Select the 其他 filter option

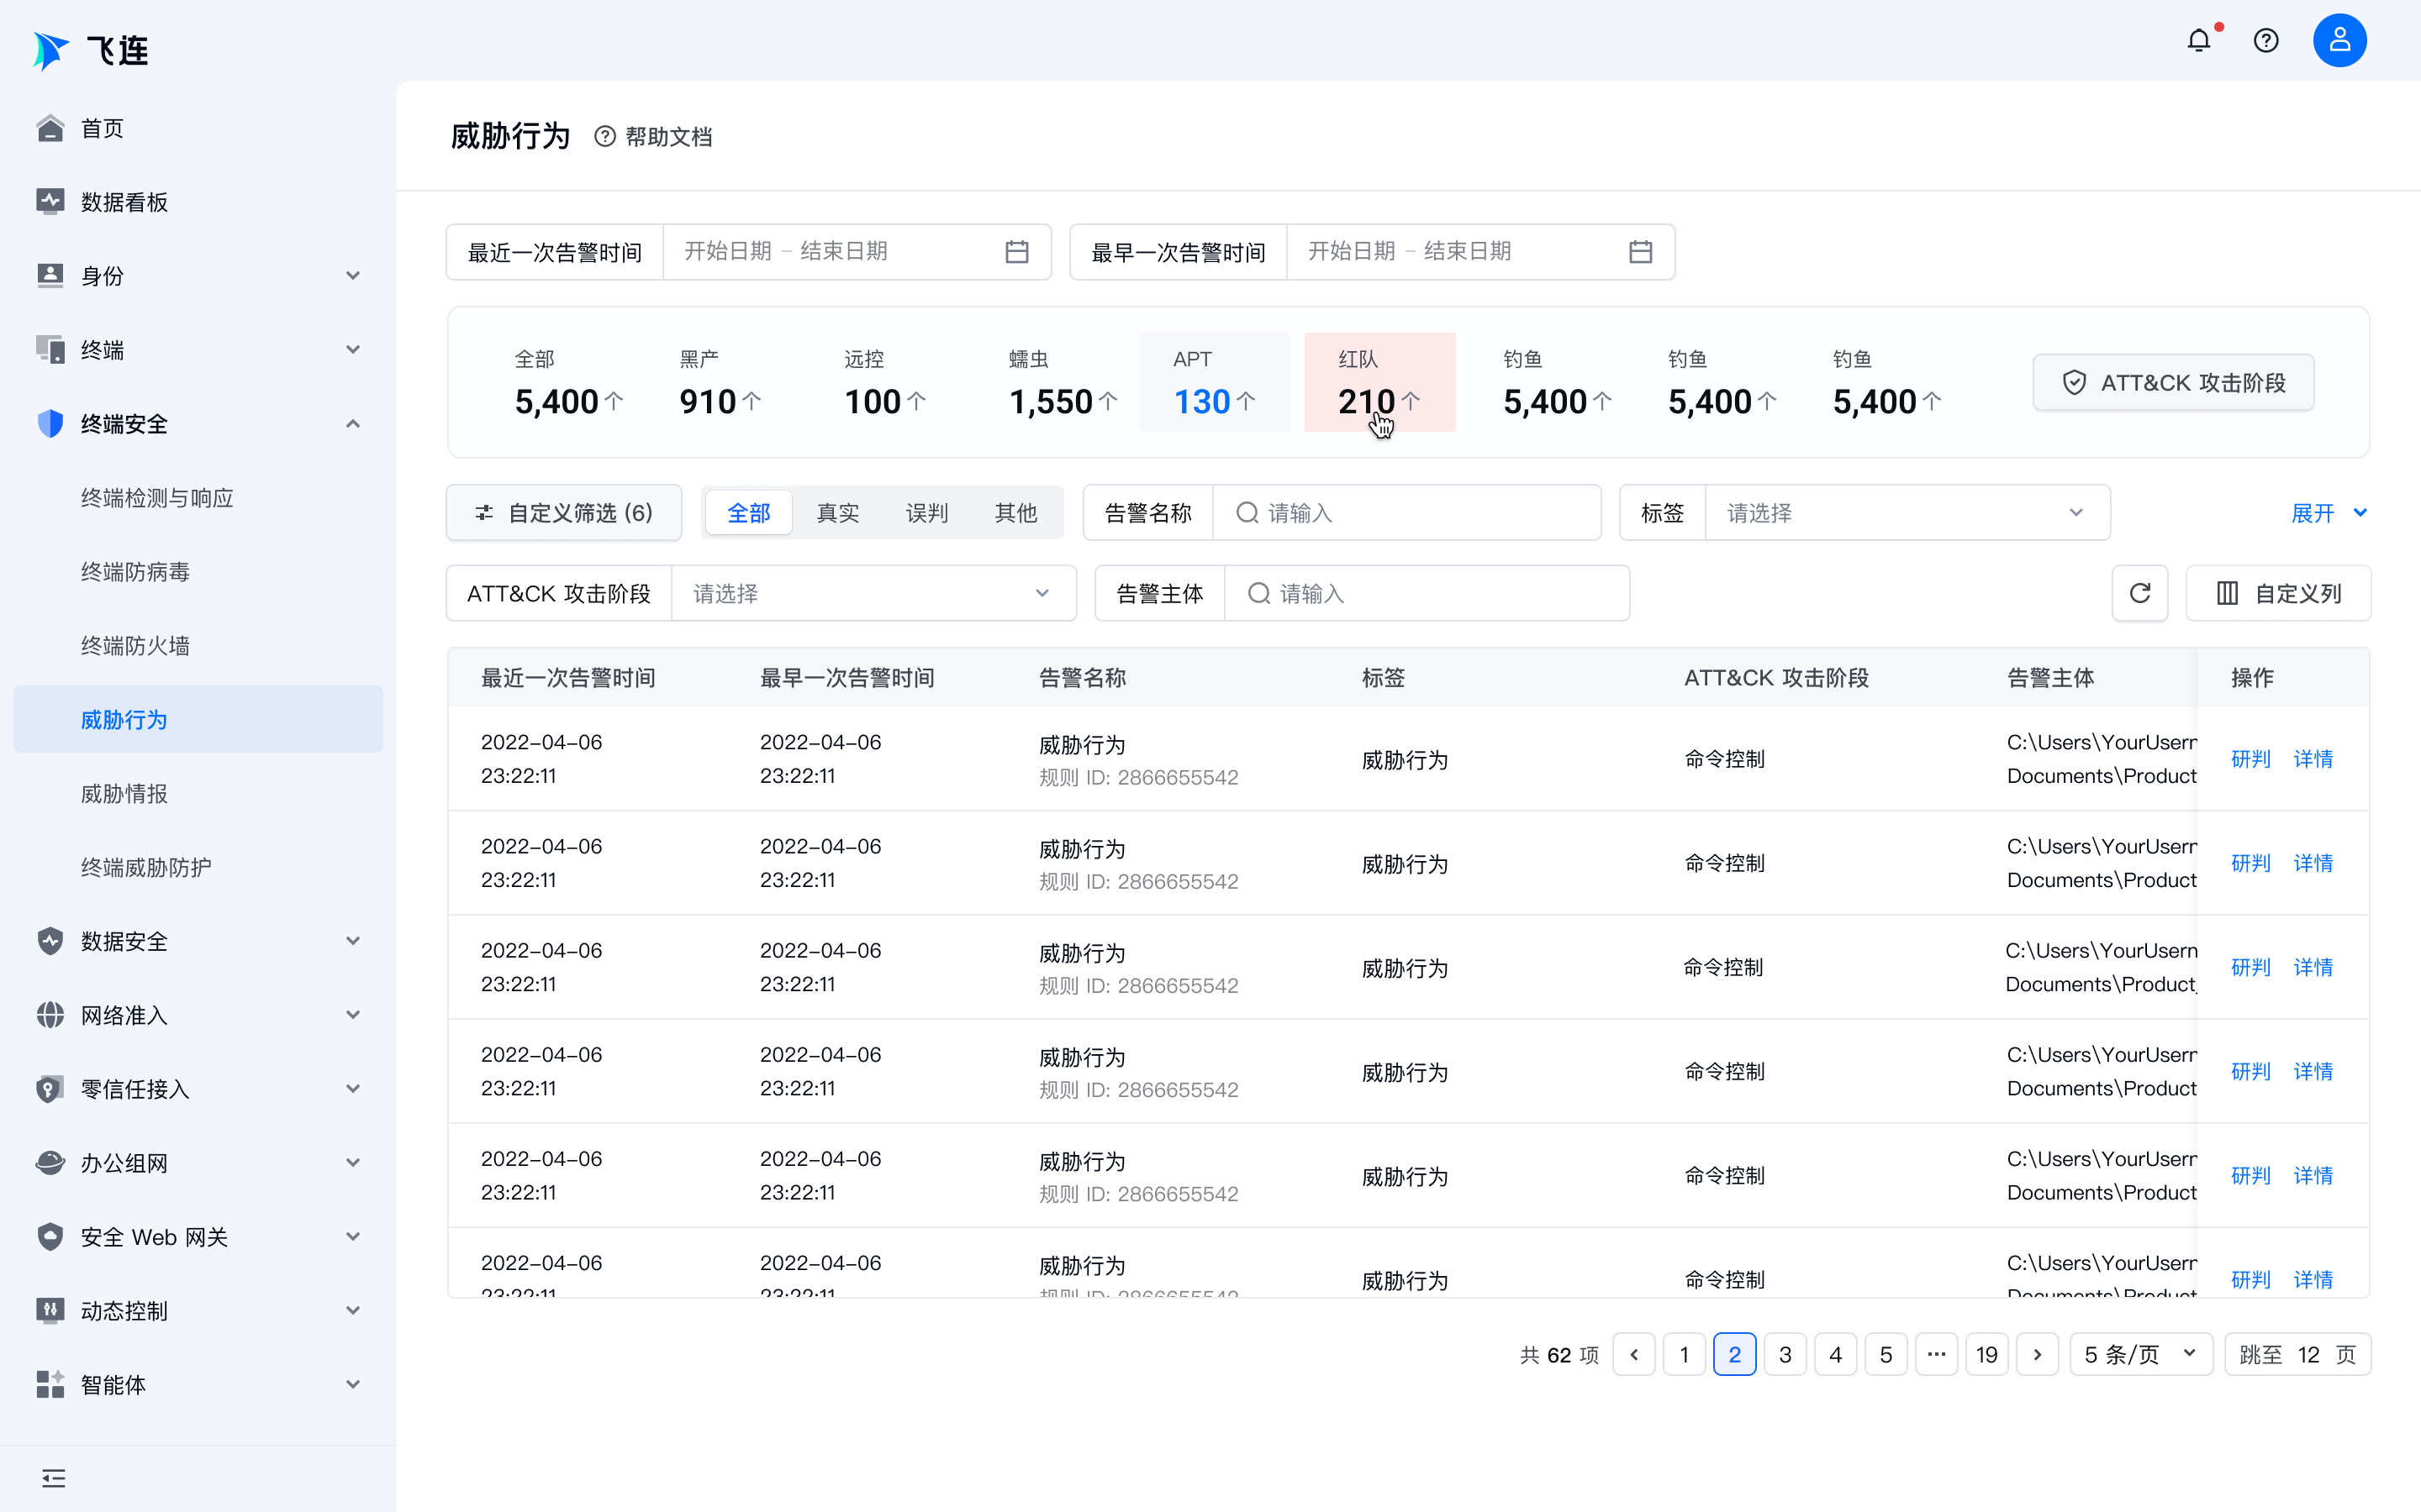coord(1015,513)
